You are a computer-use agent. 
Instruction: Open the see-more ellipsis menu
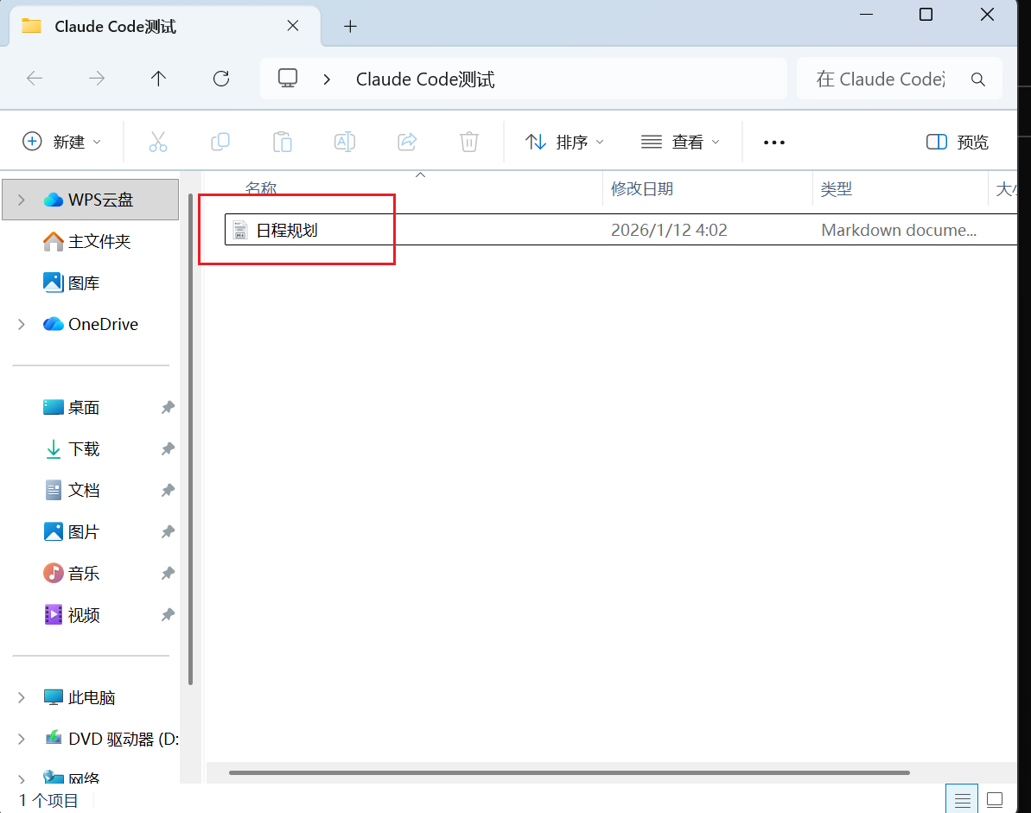[x=773, y=141]
